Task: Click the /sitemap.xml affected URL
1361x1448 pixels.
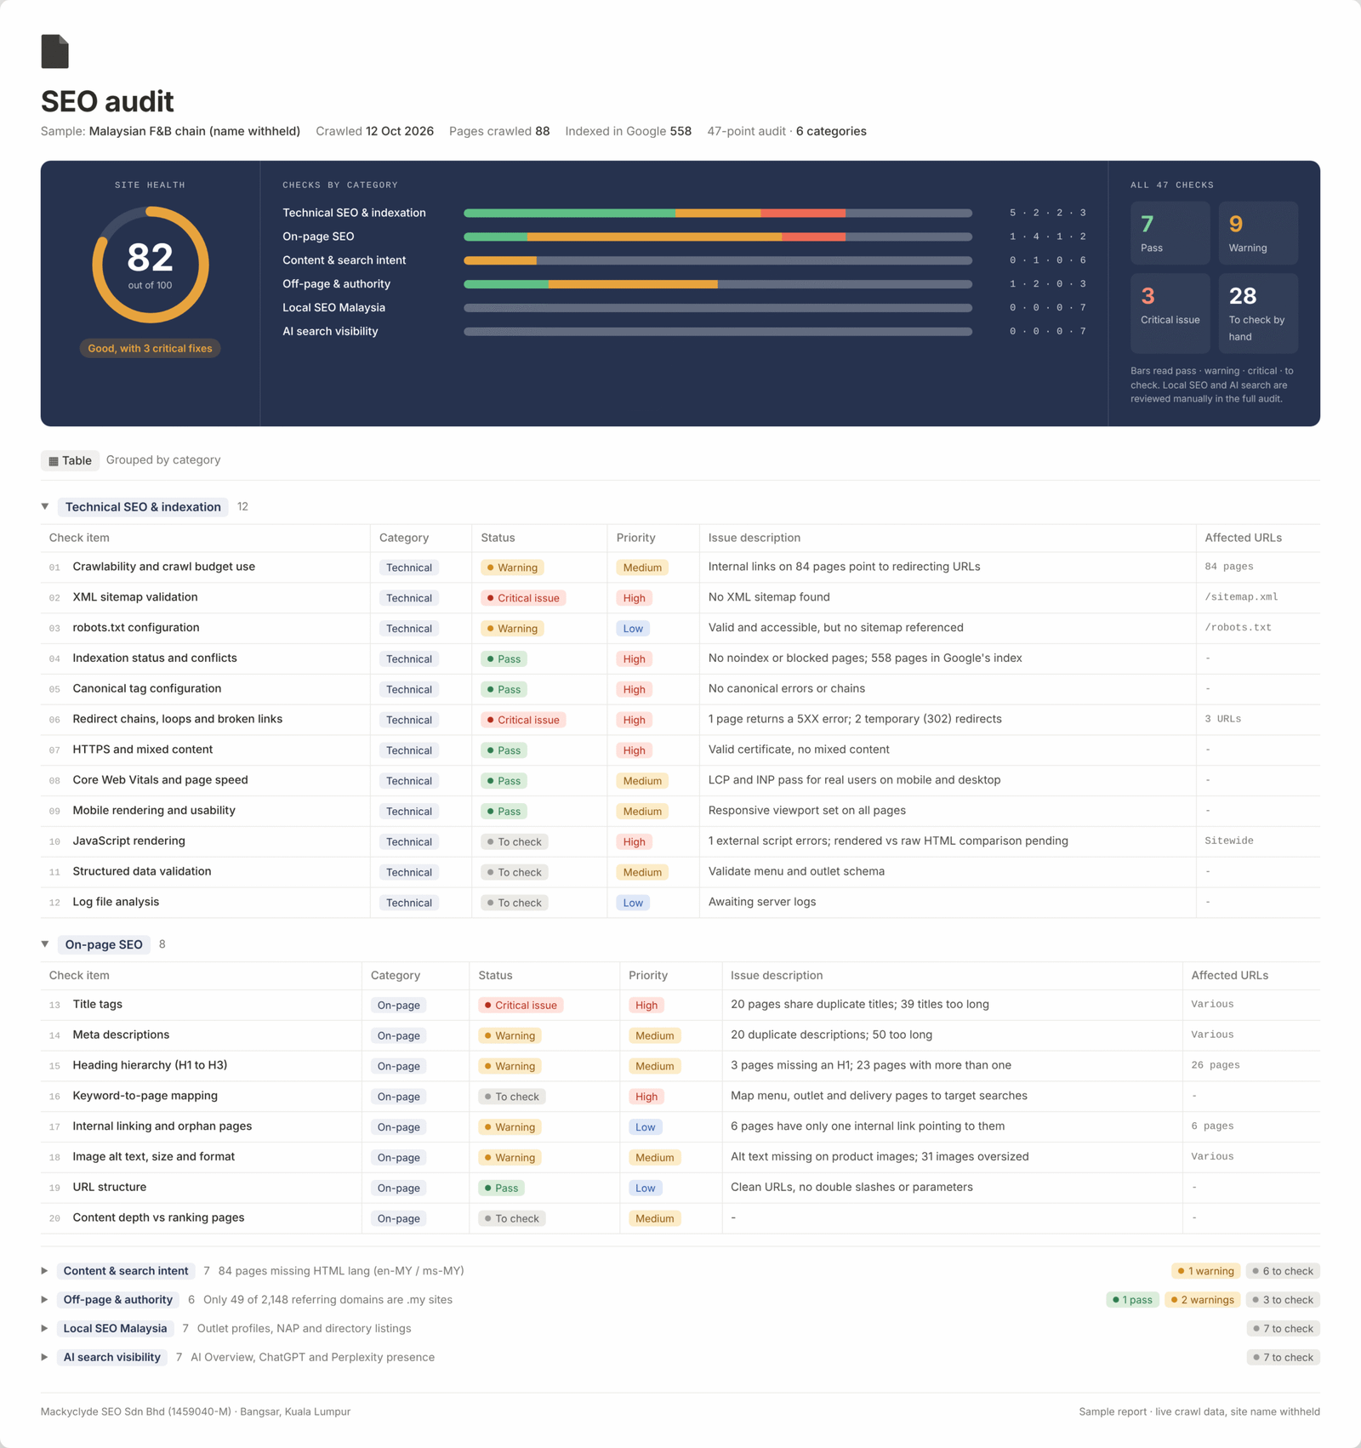Action: [x=1241, y=597]
